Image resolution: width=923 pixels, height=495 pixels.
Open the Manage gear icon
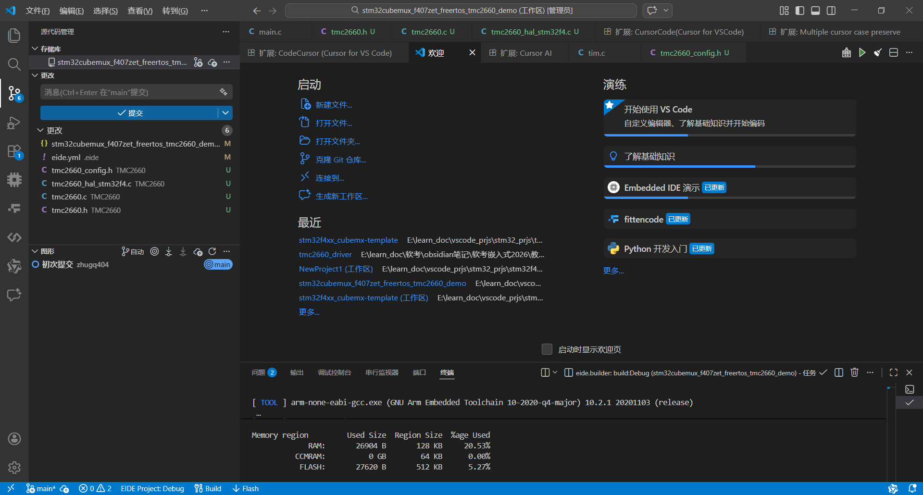pos(14,467)
